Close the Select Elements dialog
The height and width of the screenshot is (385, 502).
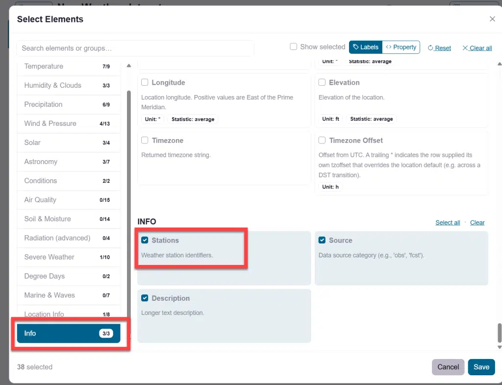(x=492, y=19)
